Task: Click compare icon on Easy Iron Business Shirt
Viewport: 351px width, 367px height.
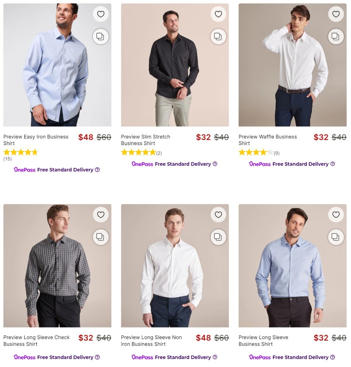Action: click(x=101, y=37)
